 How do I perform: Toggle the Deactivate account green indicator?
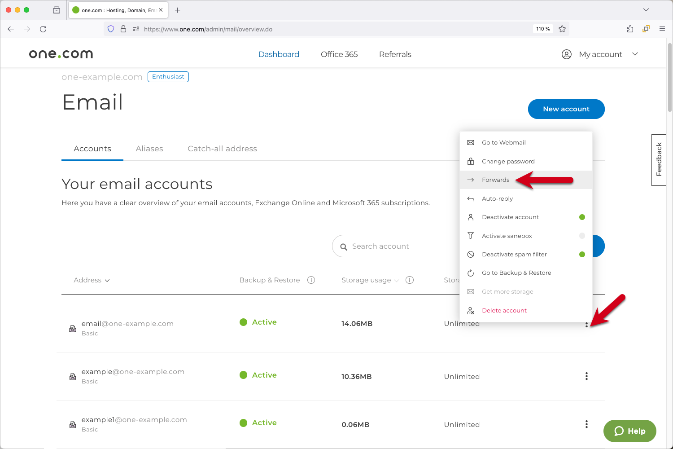pyautogui.click(x=582, y=217)
